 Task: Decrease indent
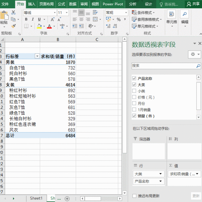pyautogui.click(x=75, y=26)
